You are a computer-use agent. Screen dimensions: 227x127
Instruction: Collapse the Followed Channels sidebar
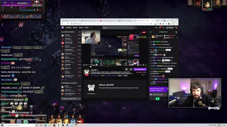pyautogui.click(x=79, y=32)
